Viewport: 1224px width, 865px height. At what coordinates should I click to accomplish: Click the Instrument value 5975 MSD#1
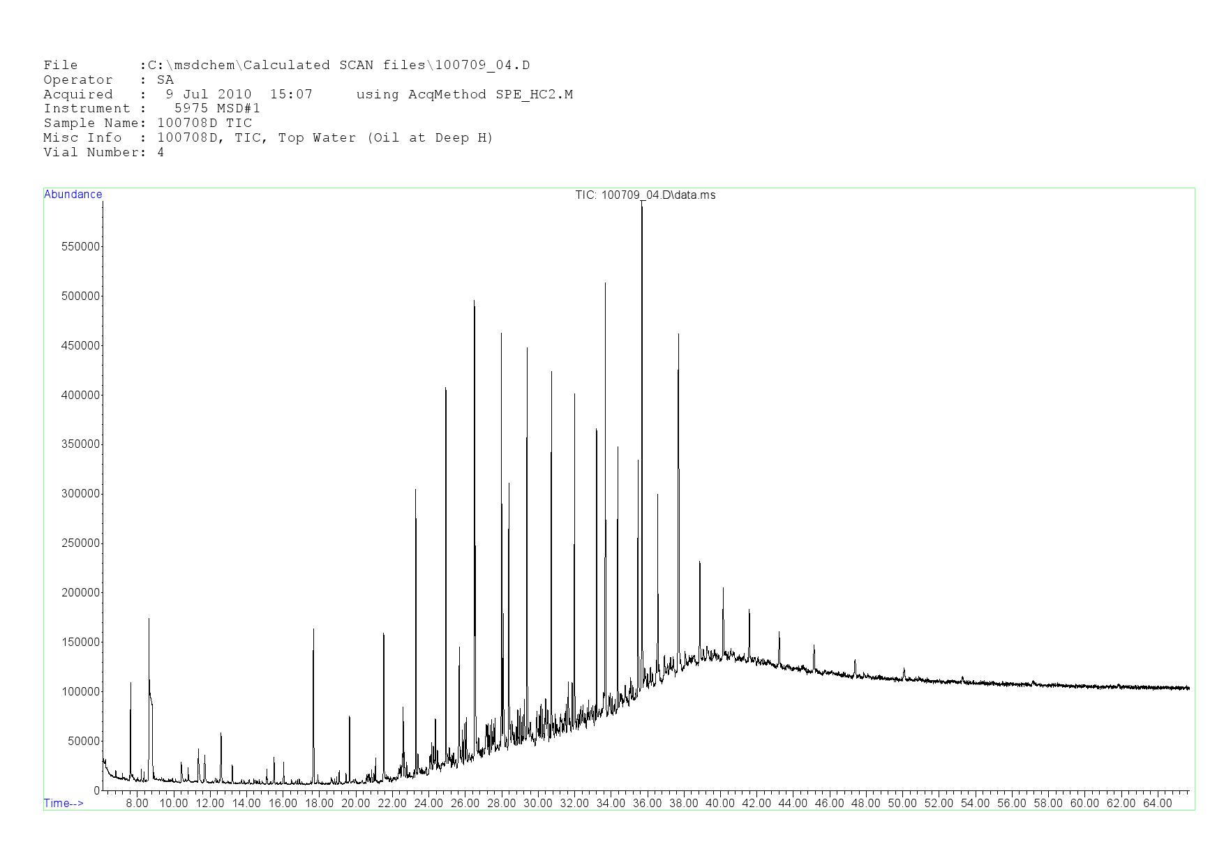click(x=217, y=109)
